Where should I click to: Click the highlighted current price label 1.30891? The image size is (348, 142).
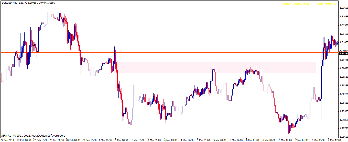coord(343,53)
